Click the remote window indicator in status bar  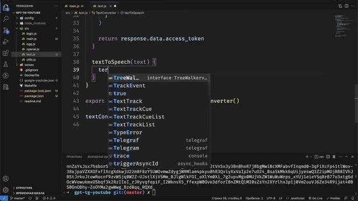click(x=4, y=198)
